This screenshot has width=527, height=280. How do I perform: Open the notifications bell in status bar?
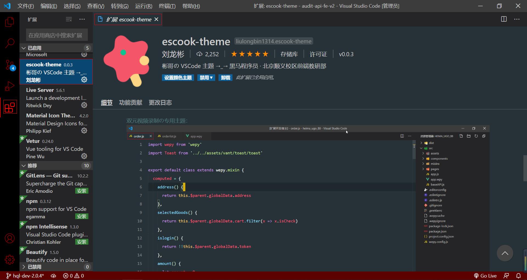click(x=518, y=276)
